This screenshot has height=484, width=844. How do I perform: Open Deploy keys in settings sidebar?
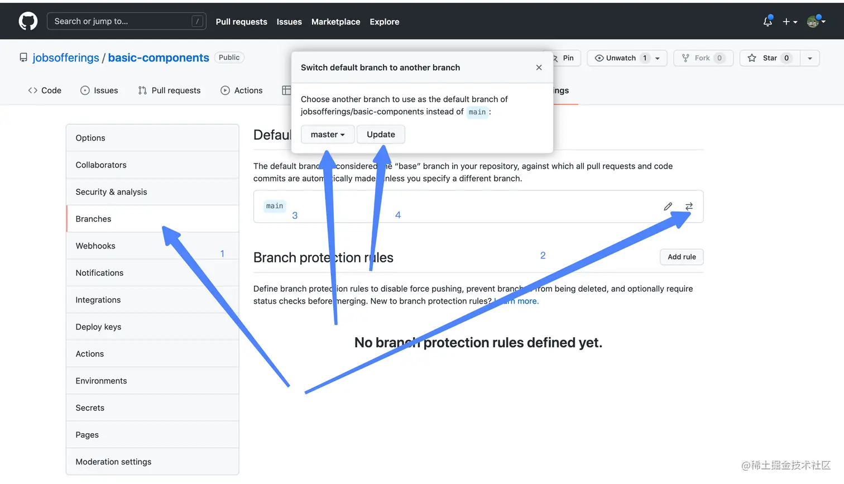click(152, 327)
